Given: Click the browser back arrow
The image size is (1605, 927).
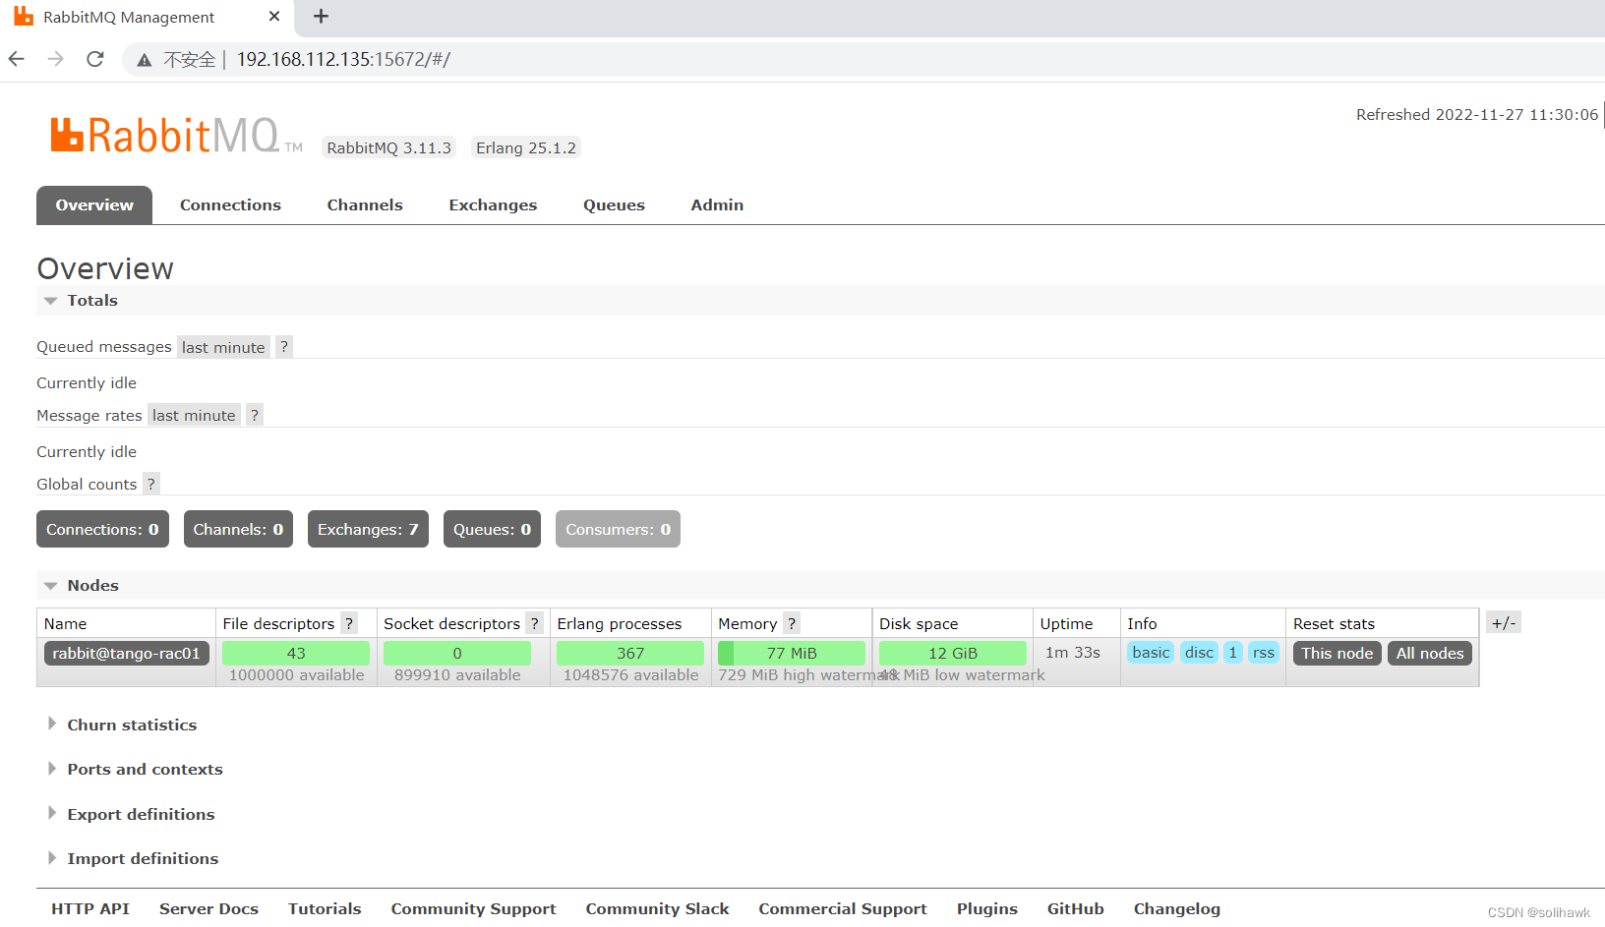Looking at the screenshot, I should 17,59.
